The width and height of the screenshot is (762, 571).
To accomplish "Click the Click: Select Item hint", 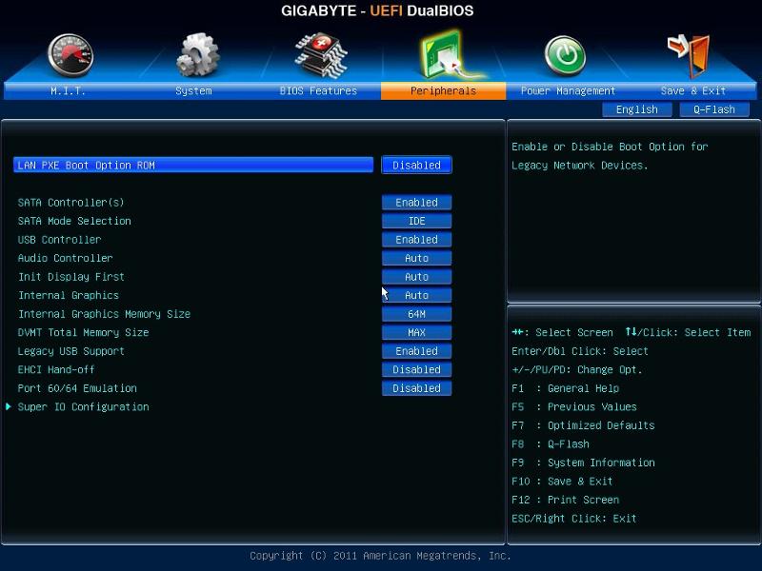I will [688, 332].
